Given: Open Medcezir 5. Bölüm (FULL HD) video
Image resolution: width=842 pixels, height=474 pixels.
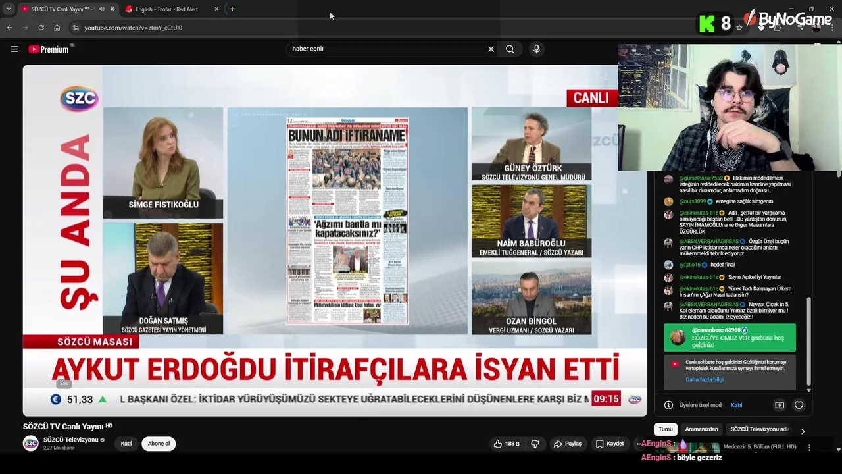Looking at the screenshot, I should pyautogui.click(x=760, y=446).
